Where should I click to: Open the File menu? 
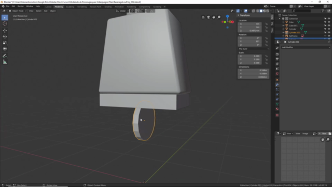8,6
